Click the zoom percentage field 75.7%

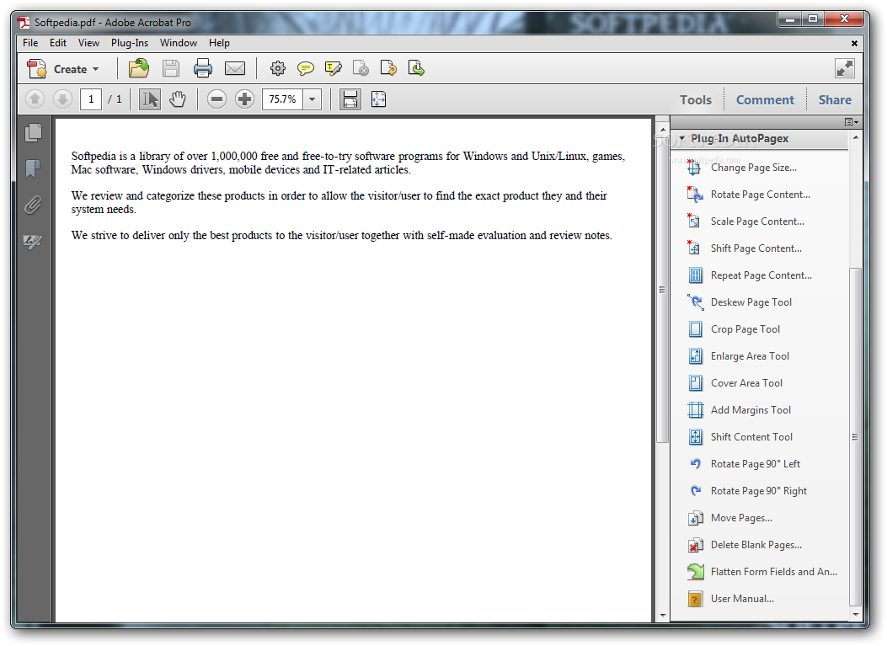click(x=282, y=99)
